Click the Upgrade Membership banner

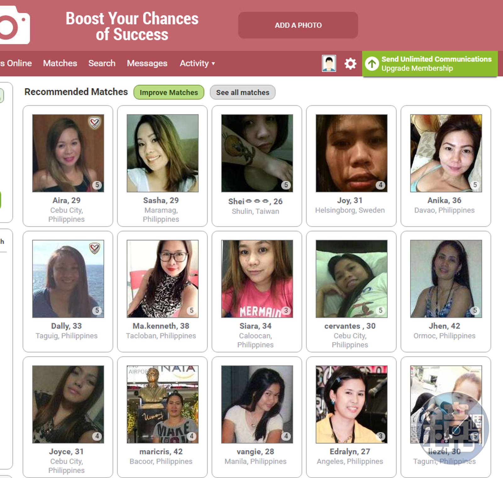[430, 64]
